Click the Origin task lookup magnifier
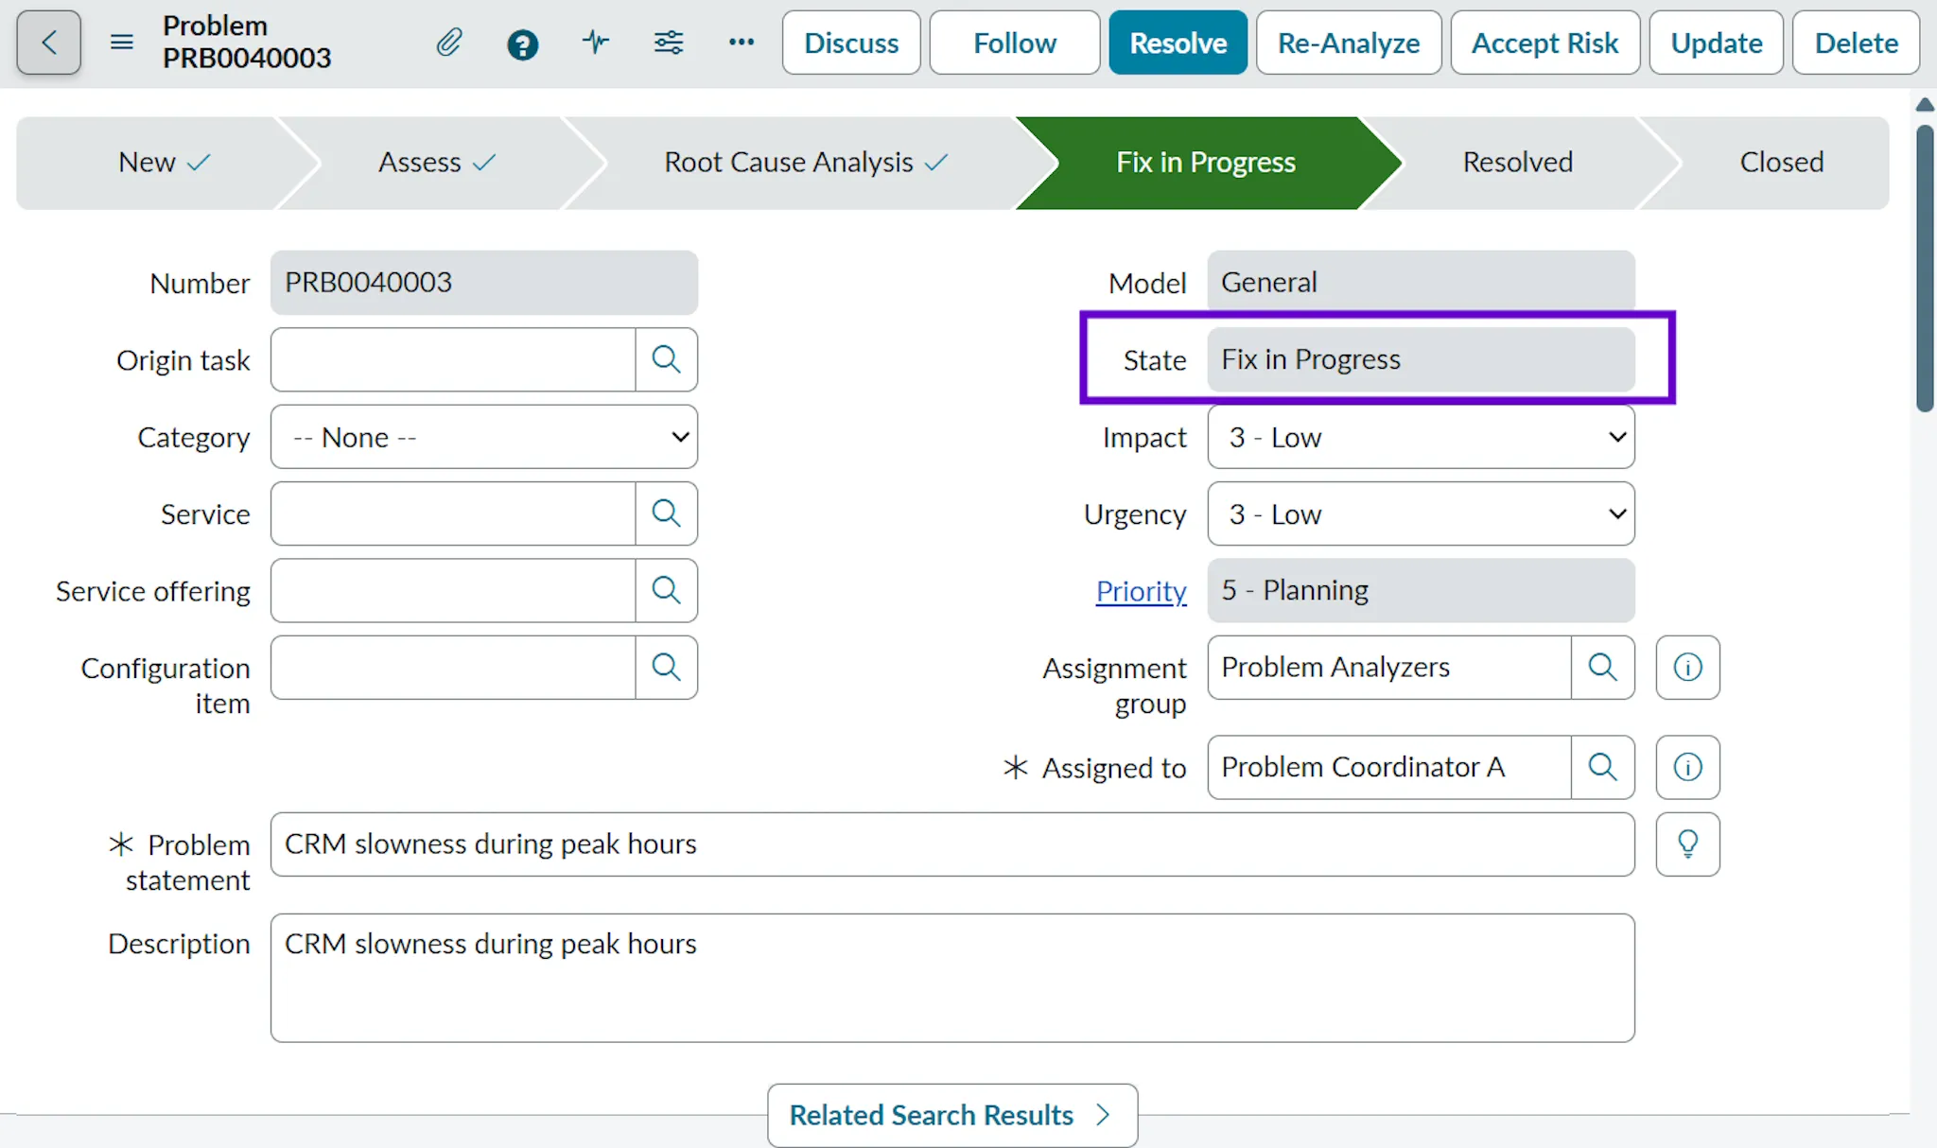 coord(666,359)
